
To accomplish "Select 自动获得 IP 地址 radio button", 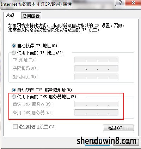I will click(14, 46).
